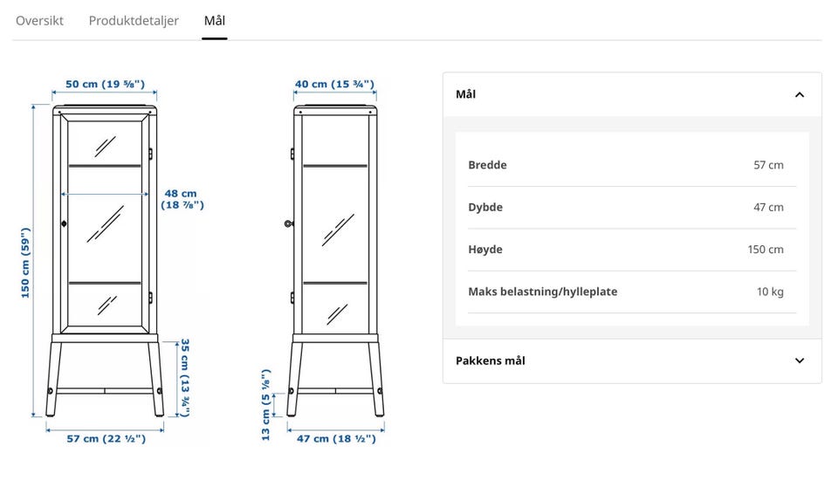The height and width of the screenshot is (501, 838).
Task: Click the 47 cm base depth label
Action: click(336, 438)
